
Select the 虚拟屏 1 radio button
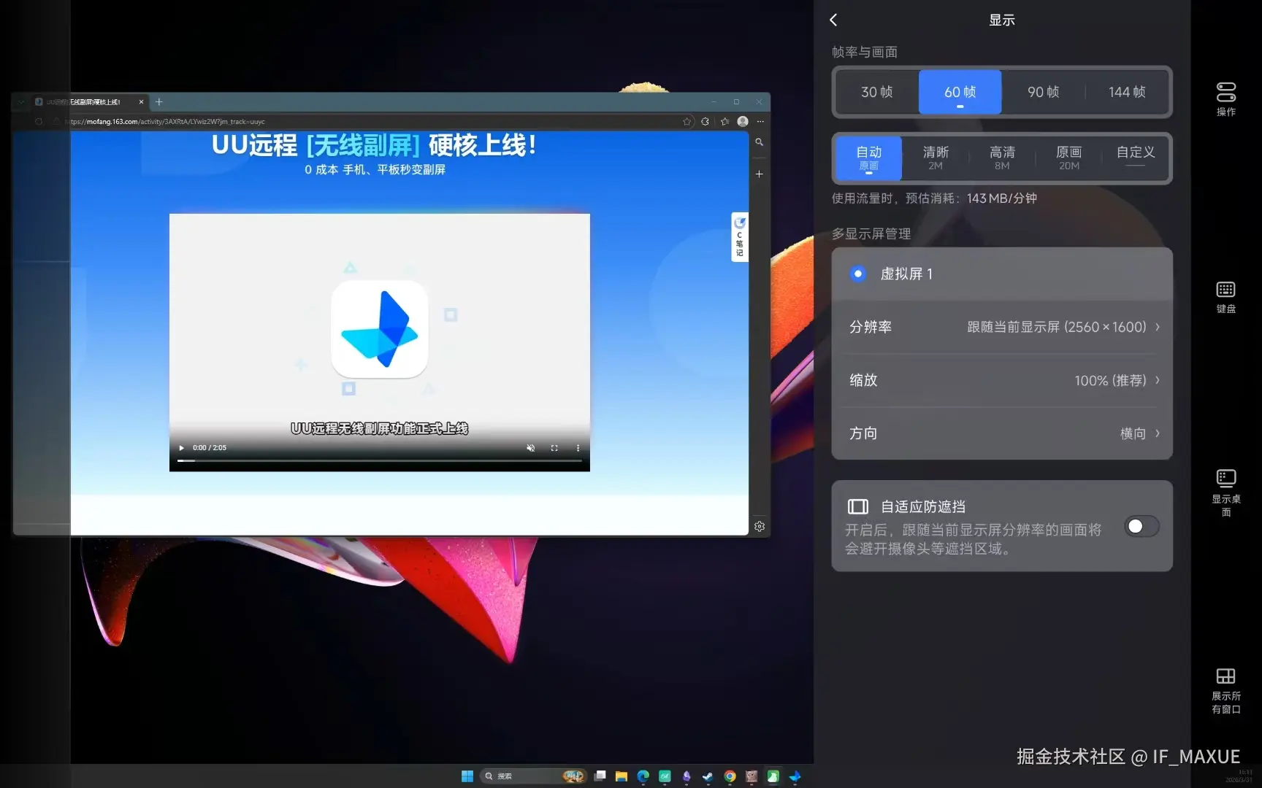coord(857,274)
